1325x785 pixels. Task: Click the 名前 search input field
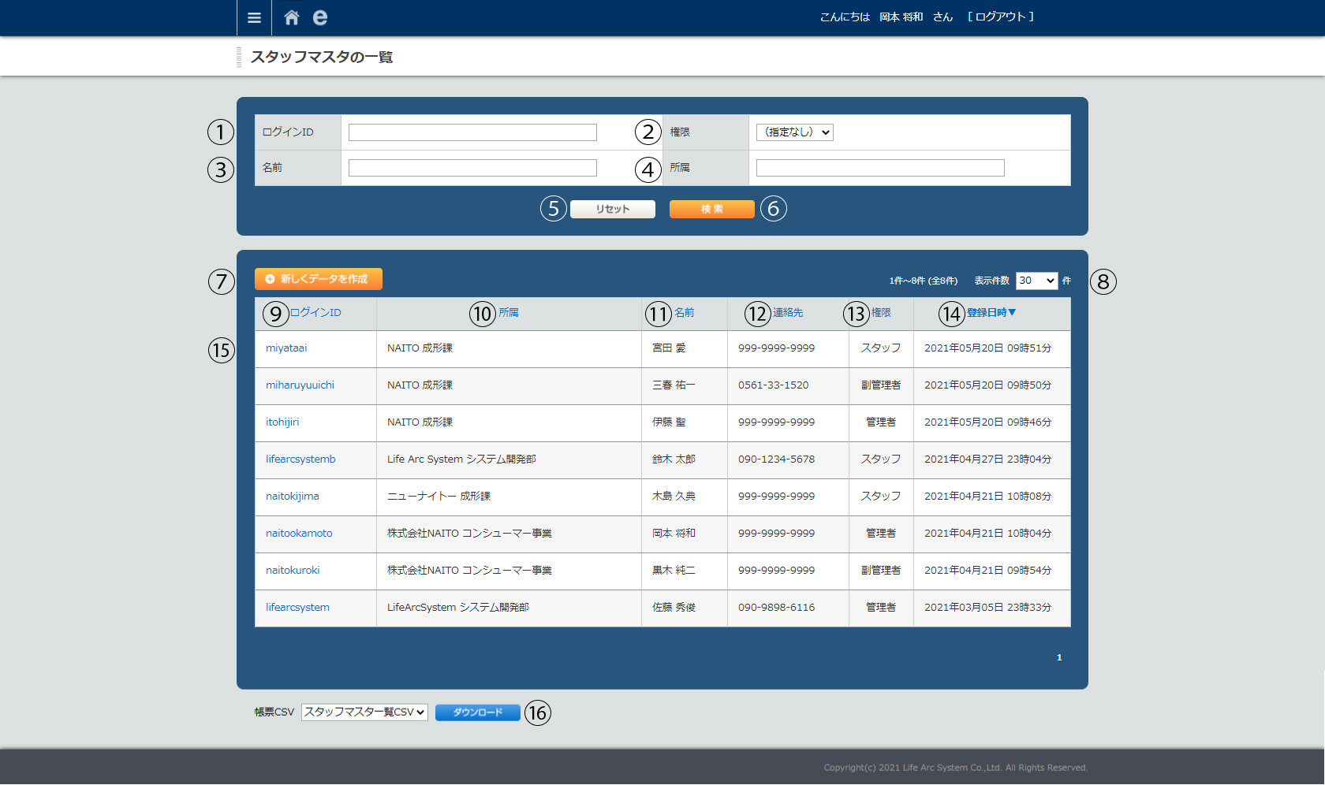point(472,168)
